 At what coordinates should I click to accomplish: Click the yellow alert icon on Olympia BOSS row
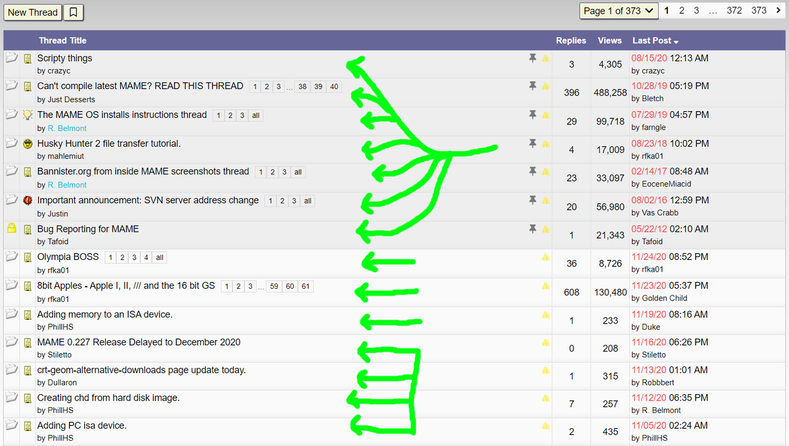pos(545,258)
